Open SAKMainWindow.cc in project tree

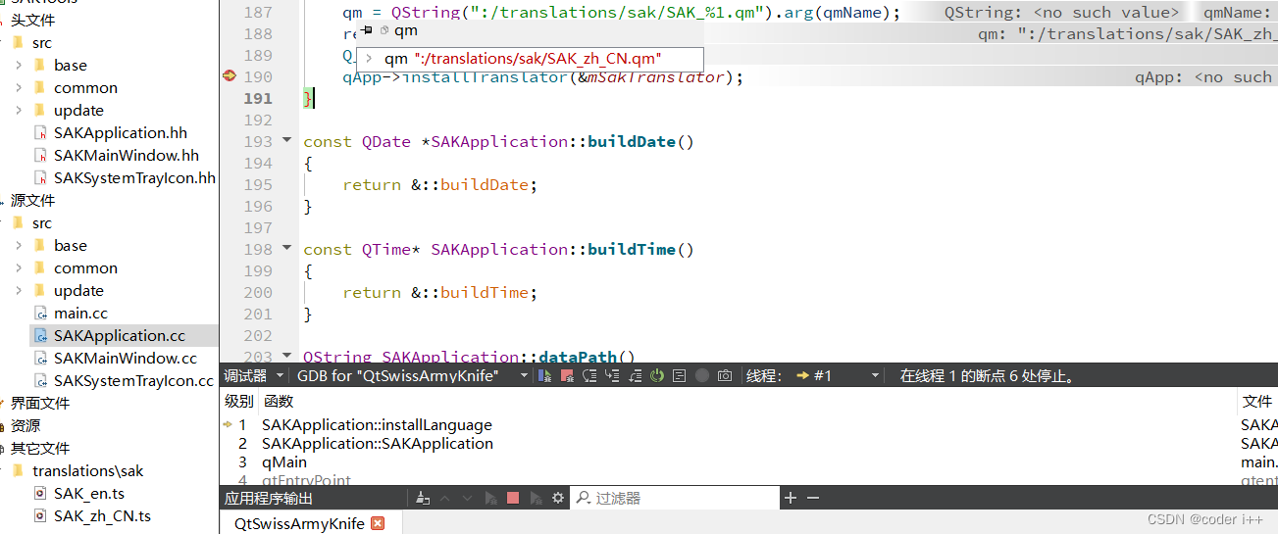[x=125, y=358]
